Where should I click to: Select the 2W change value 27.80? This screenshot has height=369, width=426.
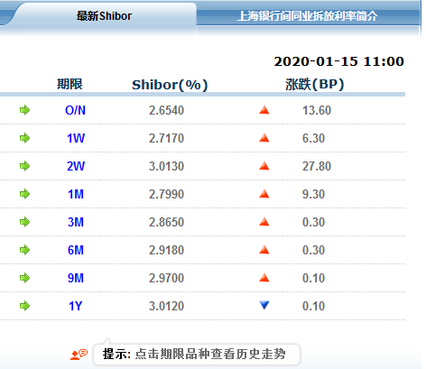point(317,166)
